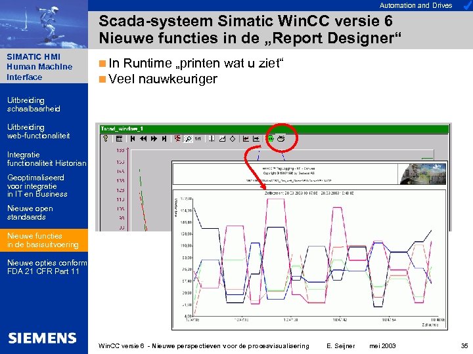
Task: Go to next data record in trend
Action: click(x=154, y=138)
